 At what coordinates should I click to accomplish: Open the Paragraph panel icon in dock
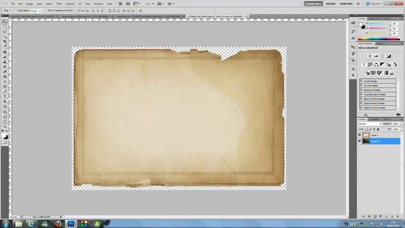tap(353, 75)
